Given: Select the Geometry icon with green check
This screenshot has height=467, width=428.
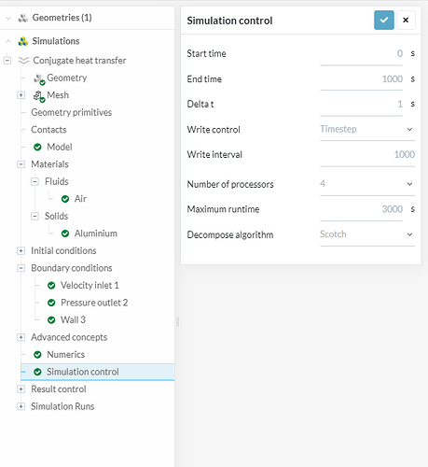Looking at the screenshot, I should 39,78.
